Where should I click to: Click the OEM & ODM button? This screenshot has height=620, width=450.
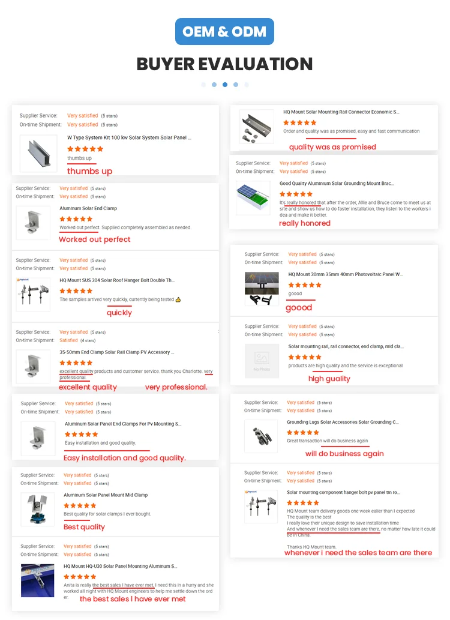[x=224, y=31]
